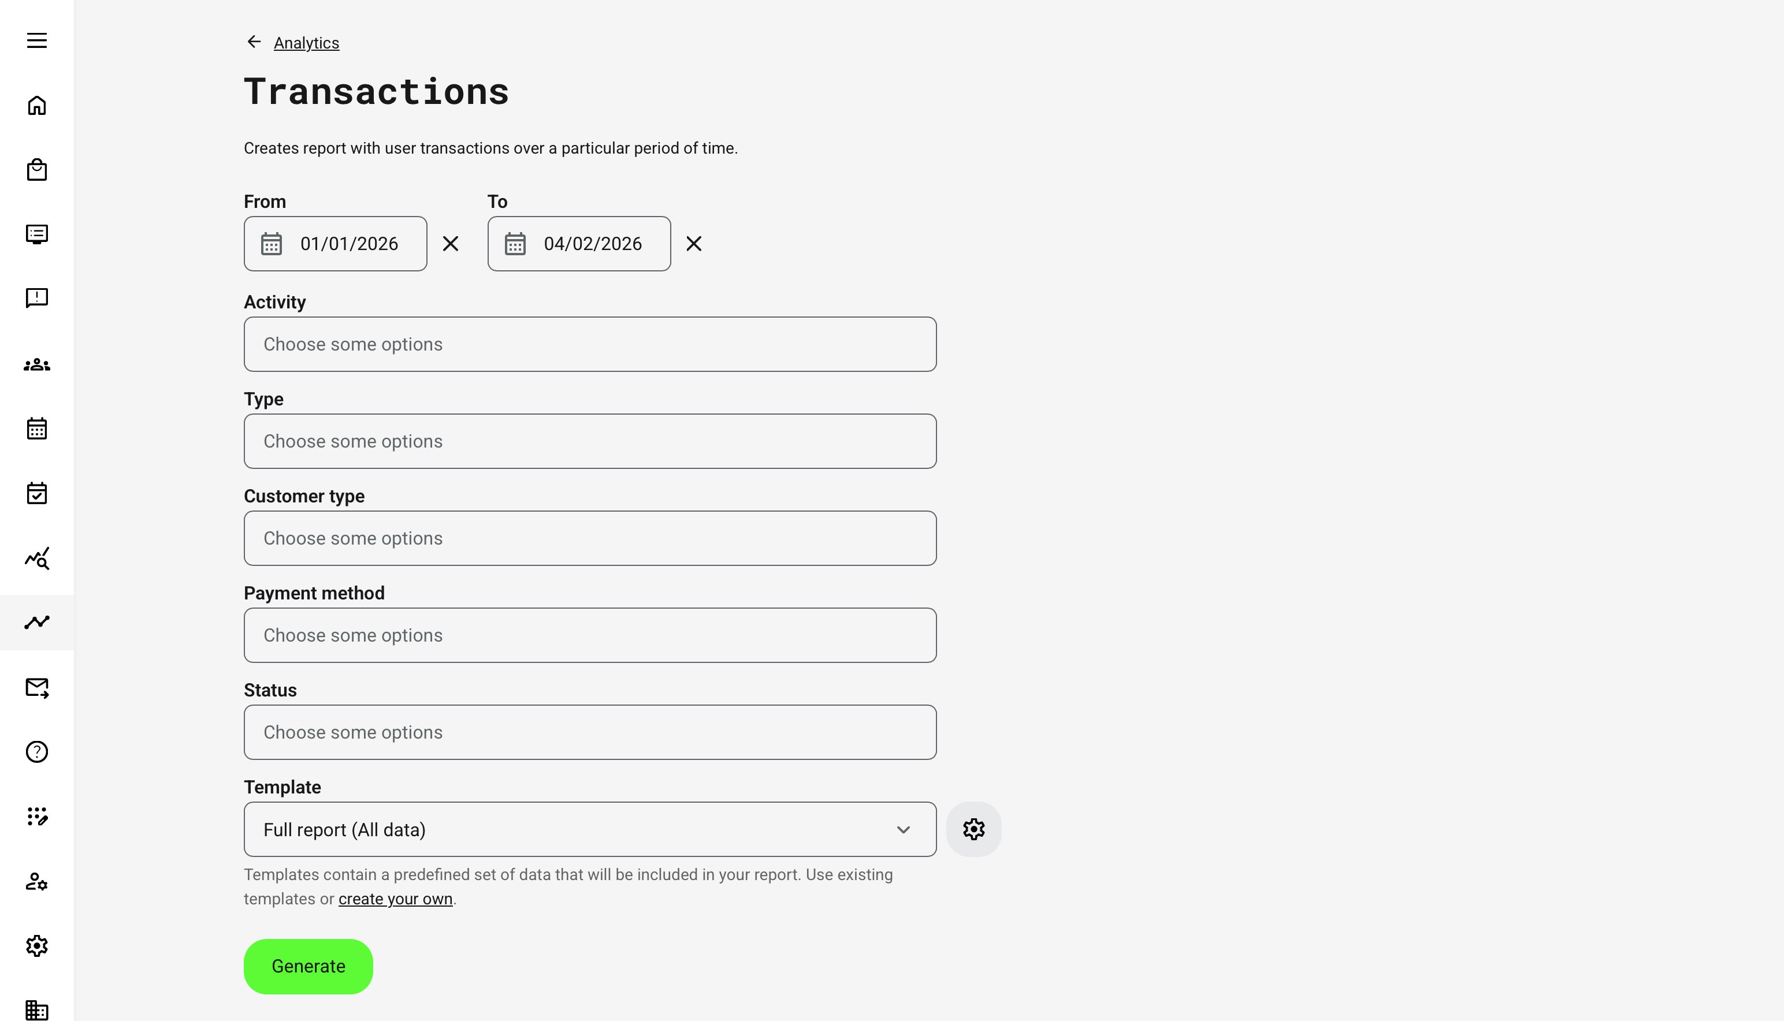The height and width of the screenshot is (1021, 1784).
Task: Open the email sending section
Action: 36,687
